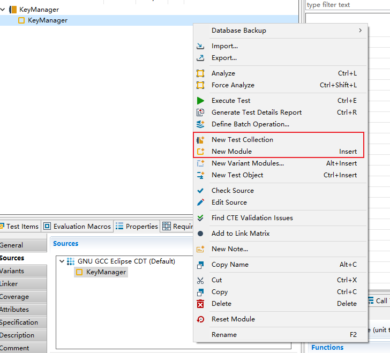This screenshot has height=353, width=390.
Task: Click the New Note icon
Action: 200,249
